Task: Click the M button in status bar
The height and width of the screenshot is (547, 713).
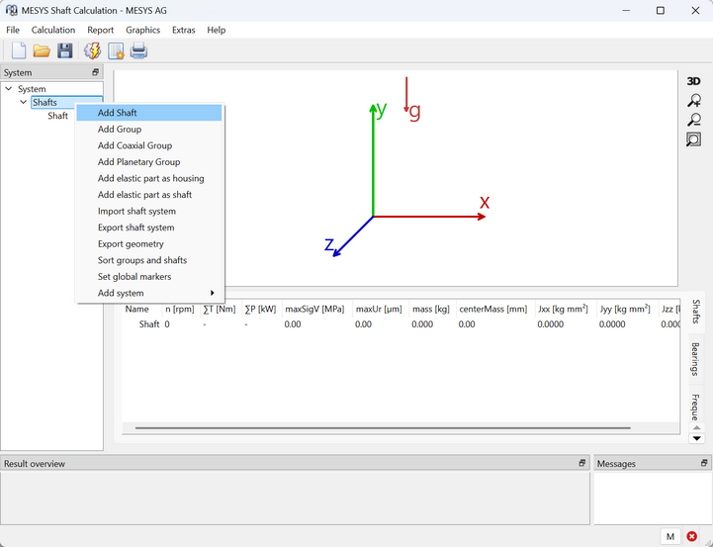Action: click(x=670, y=536)
